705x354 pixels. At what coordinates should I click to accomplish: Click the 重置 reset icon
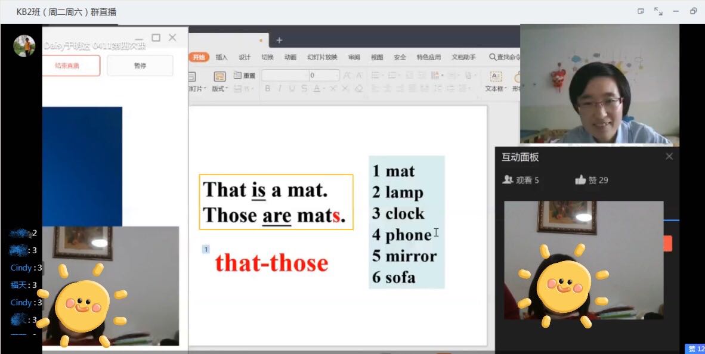(x=237, y=75)
